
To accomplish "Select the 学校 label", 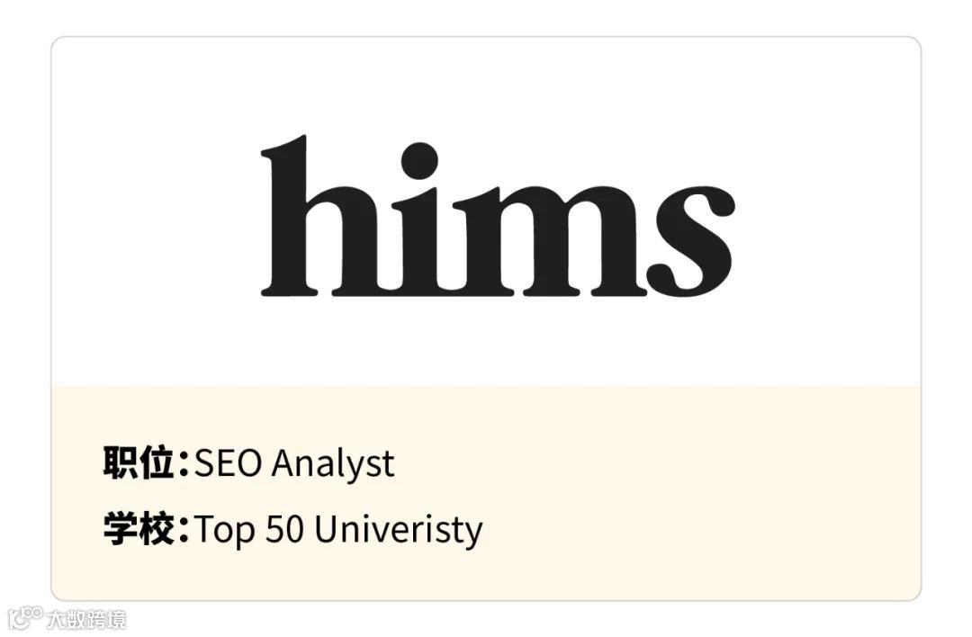I will (x=138, y=529).
